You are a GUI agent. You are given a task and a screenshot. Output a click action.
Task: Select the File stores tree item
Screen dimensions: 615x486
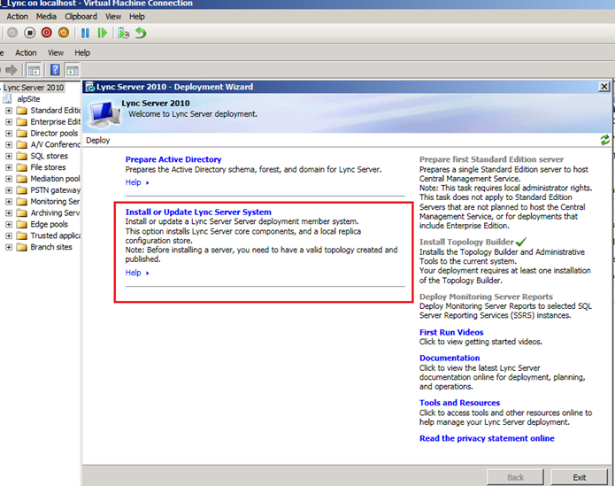49,167
